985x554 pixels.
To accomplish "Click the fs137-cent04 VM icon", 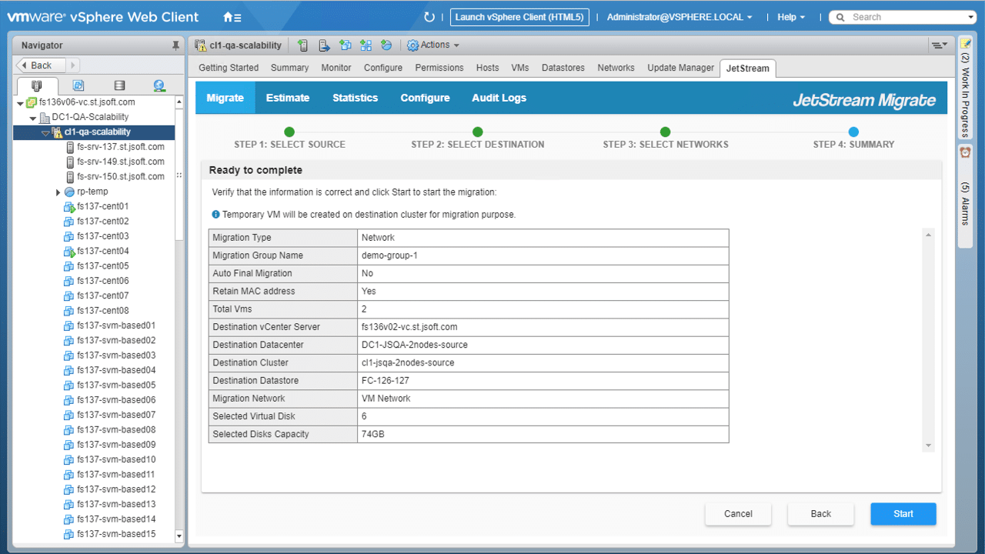I will (x=69, y=252).
